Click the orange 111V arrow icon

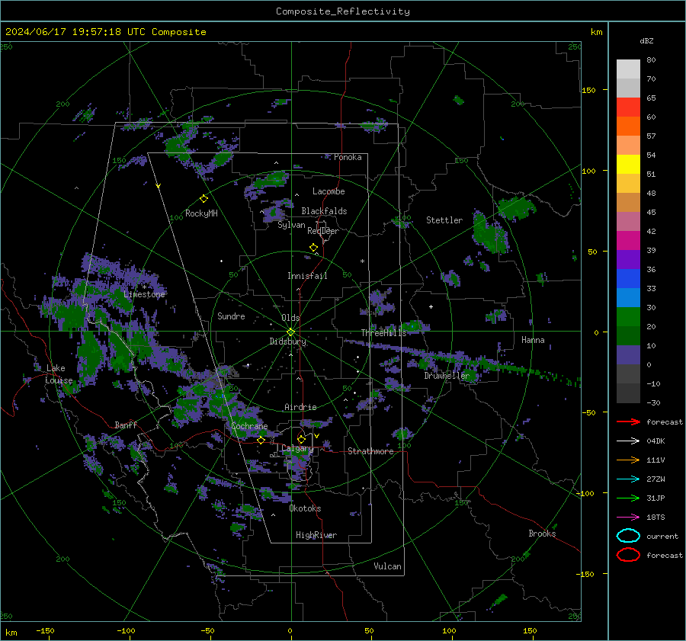coord(628,460)
